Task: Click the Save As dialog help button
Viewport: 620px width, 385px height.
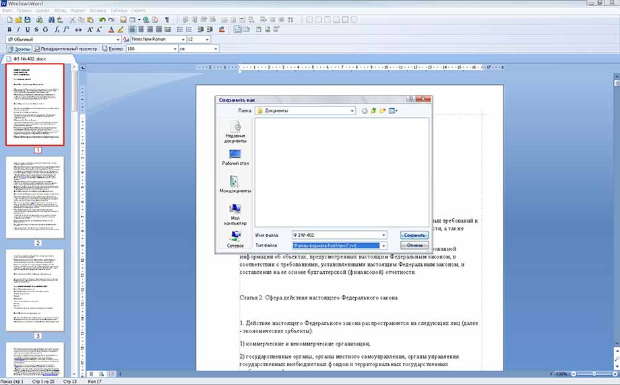Action: point(411,99)
